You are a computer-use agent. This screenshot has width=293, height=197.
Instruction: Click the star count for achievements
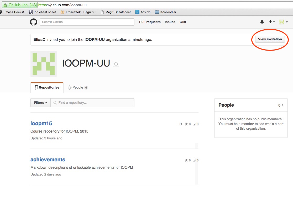pos(188,160)
